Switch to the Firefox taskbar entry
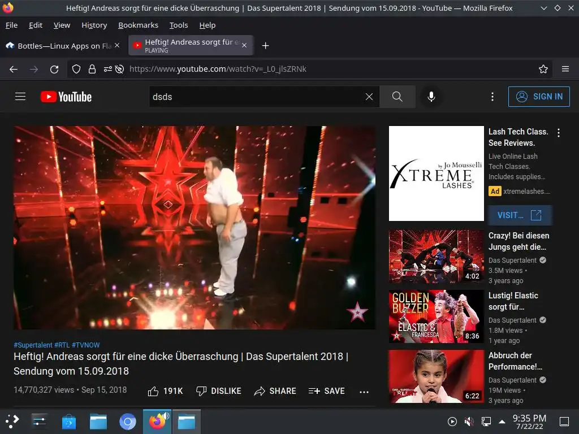Image resolution: width=579 pixels, height=434 pixels. point(157,422)
